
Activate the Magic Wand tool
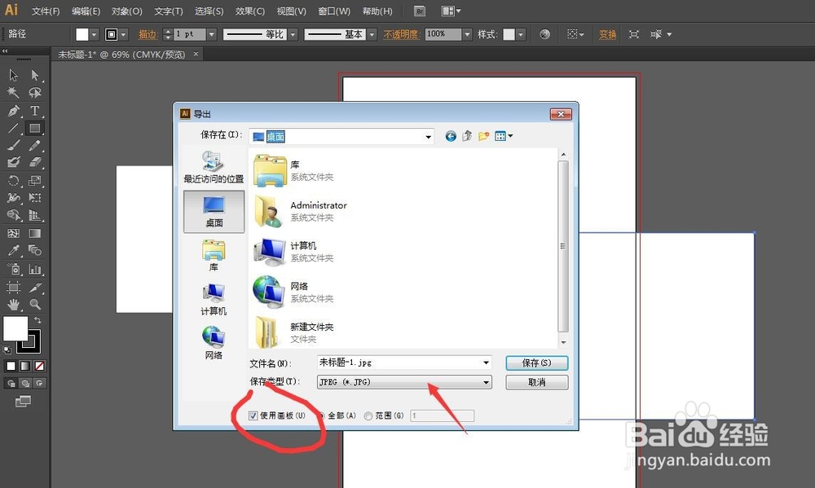[x=11, y=92]
